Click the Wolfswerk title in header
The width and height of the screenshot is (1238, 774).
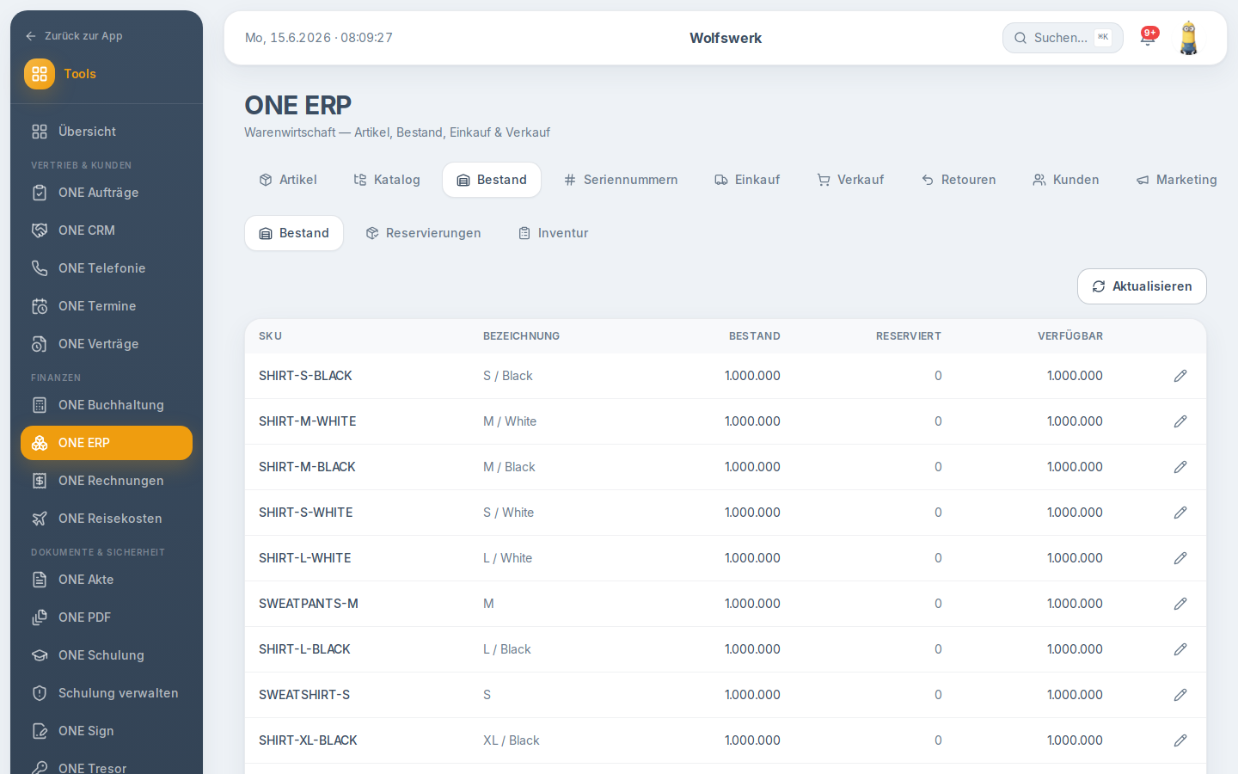[726, 38]
